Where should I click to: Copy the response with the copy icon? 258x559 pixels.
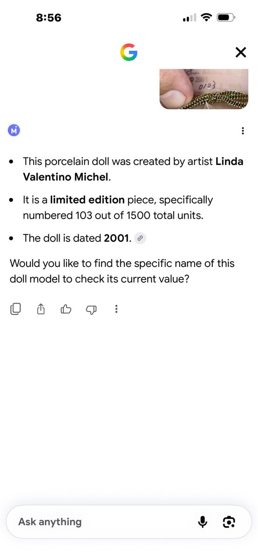(15, 308)
